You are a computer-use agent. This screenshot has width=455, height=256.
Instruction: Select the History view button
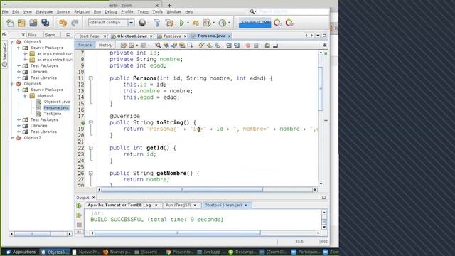[x=105, y=45]
